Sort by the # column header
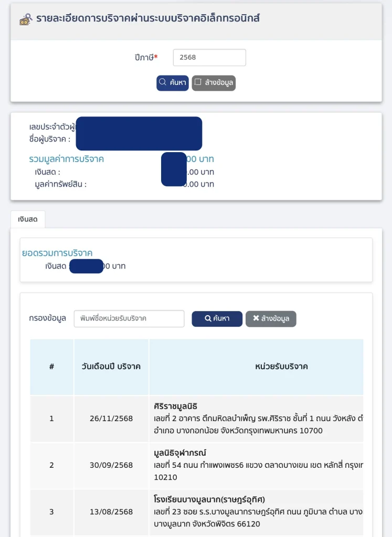This screenshot has width=392, height=537. pos(51,367)
